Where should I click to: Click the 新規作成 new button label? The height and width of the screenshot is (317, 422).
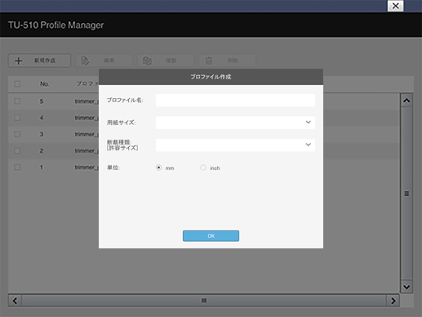[45, 60]
